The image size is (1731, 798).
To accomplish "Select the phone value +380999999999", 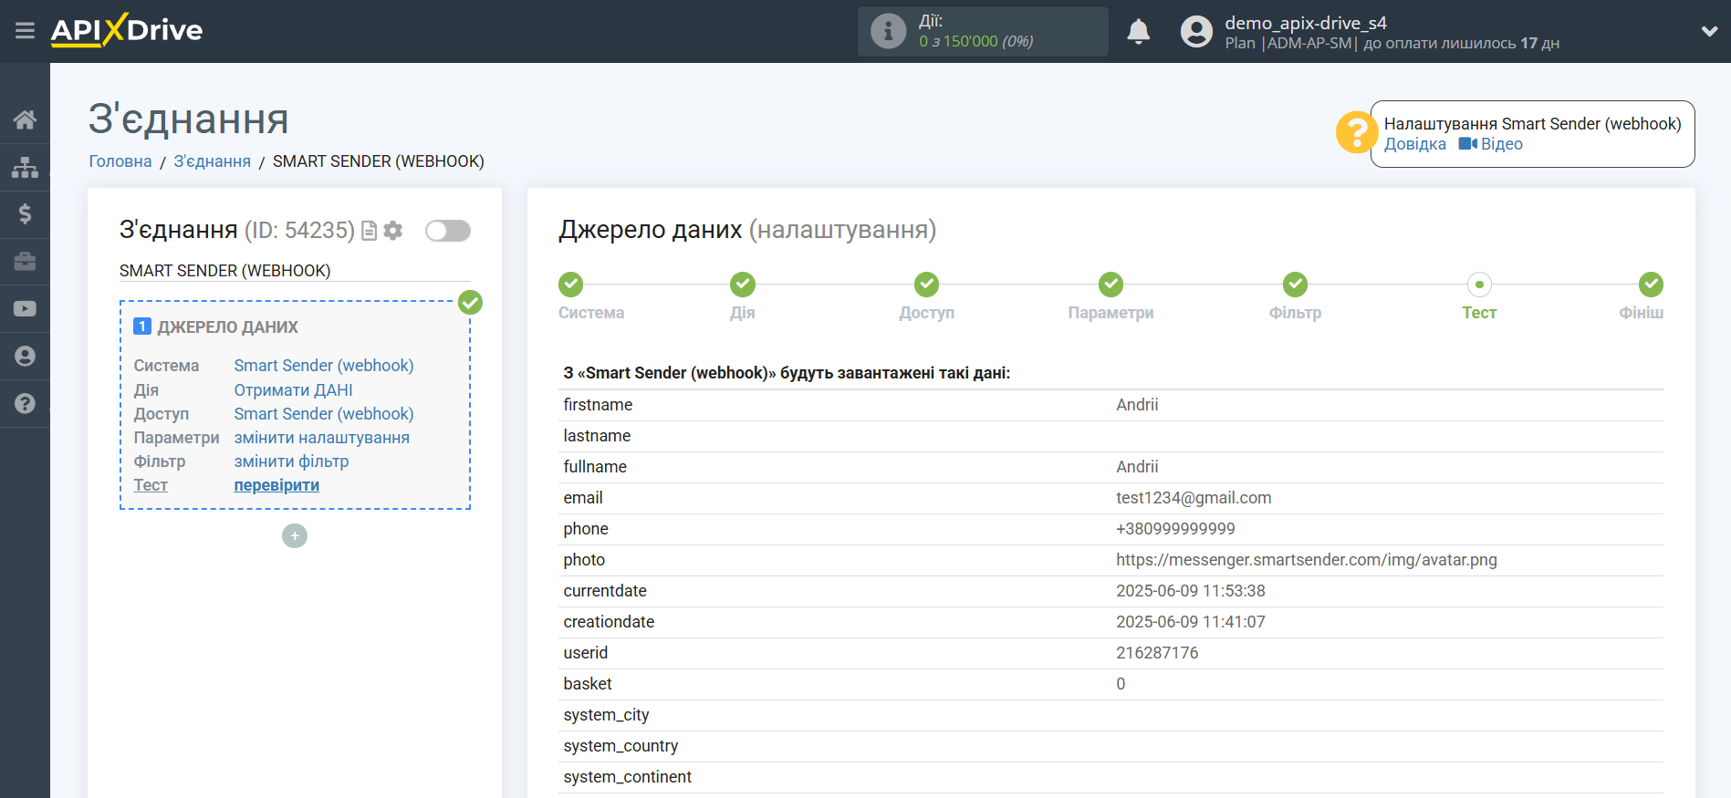I will tap(1175, 529).
